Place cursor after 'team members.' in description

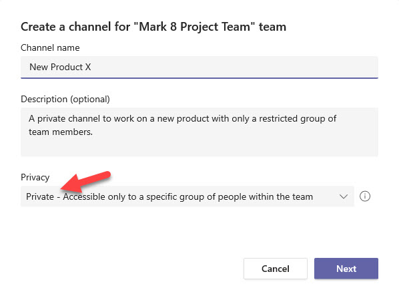(93, 132)
